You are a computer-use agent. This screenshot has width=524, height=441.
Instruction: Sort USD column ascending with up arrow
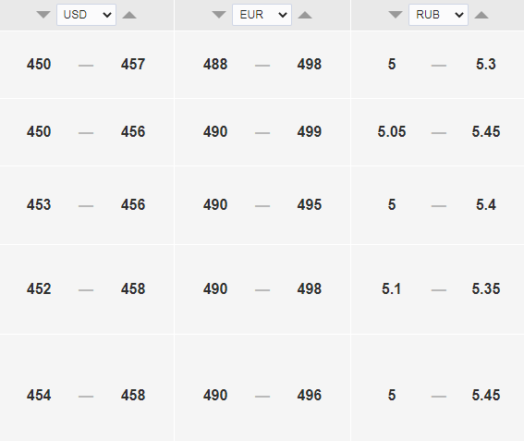[129, 15]
